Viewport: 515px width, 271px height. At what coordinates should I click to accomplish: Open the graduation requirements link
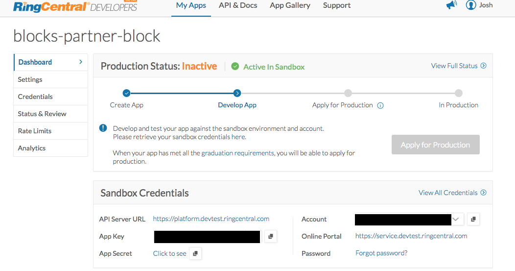(237, 153)
